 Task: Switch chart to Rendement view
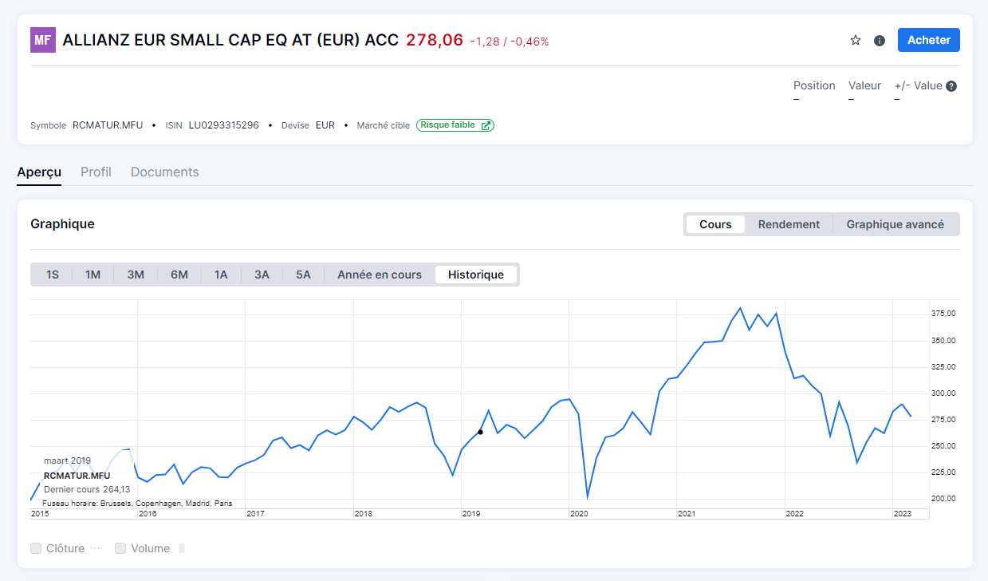(789, 224)
